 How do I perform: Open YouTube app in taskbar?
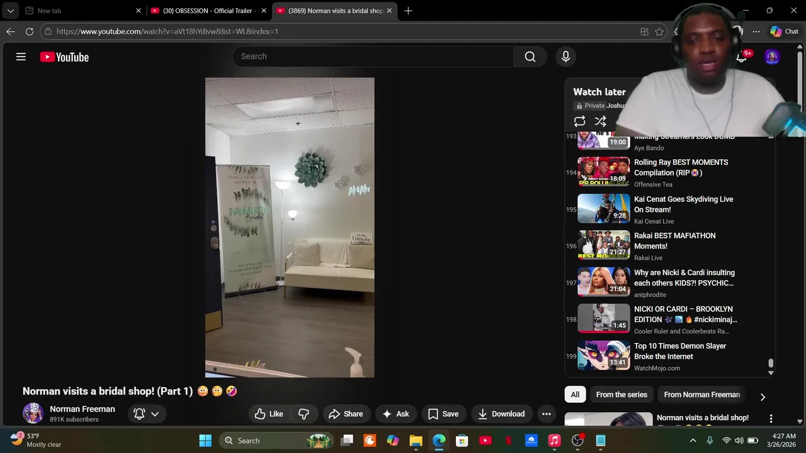(485, 440)
